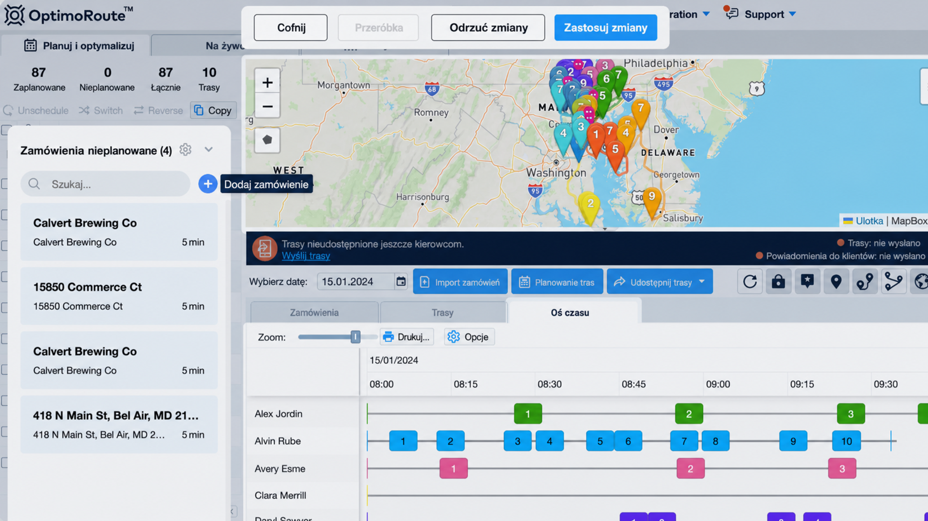The height and width of the screenshot is (521, 928).
Task: Apply changes with Zastosuj zmiany
Action: click(x=606, y=28)
